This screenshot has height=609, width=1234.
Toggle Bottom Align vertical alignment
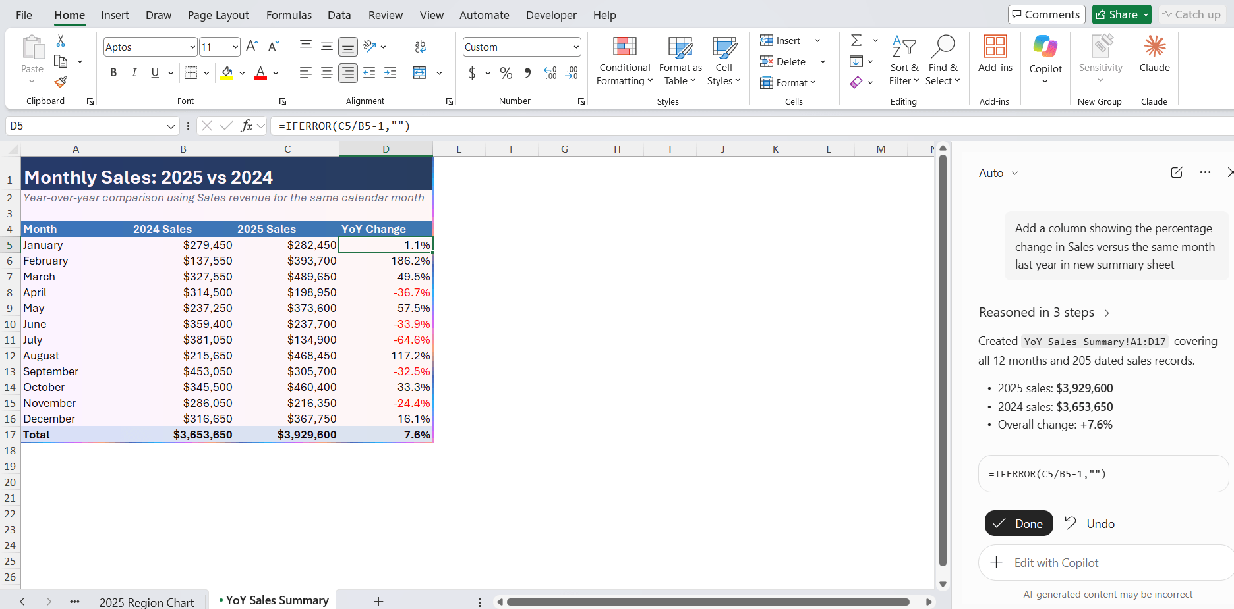coord(348,46)
